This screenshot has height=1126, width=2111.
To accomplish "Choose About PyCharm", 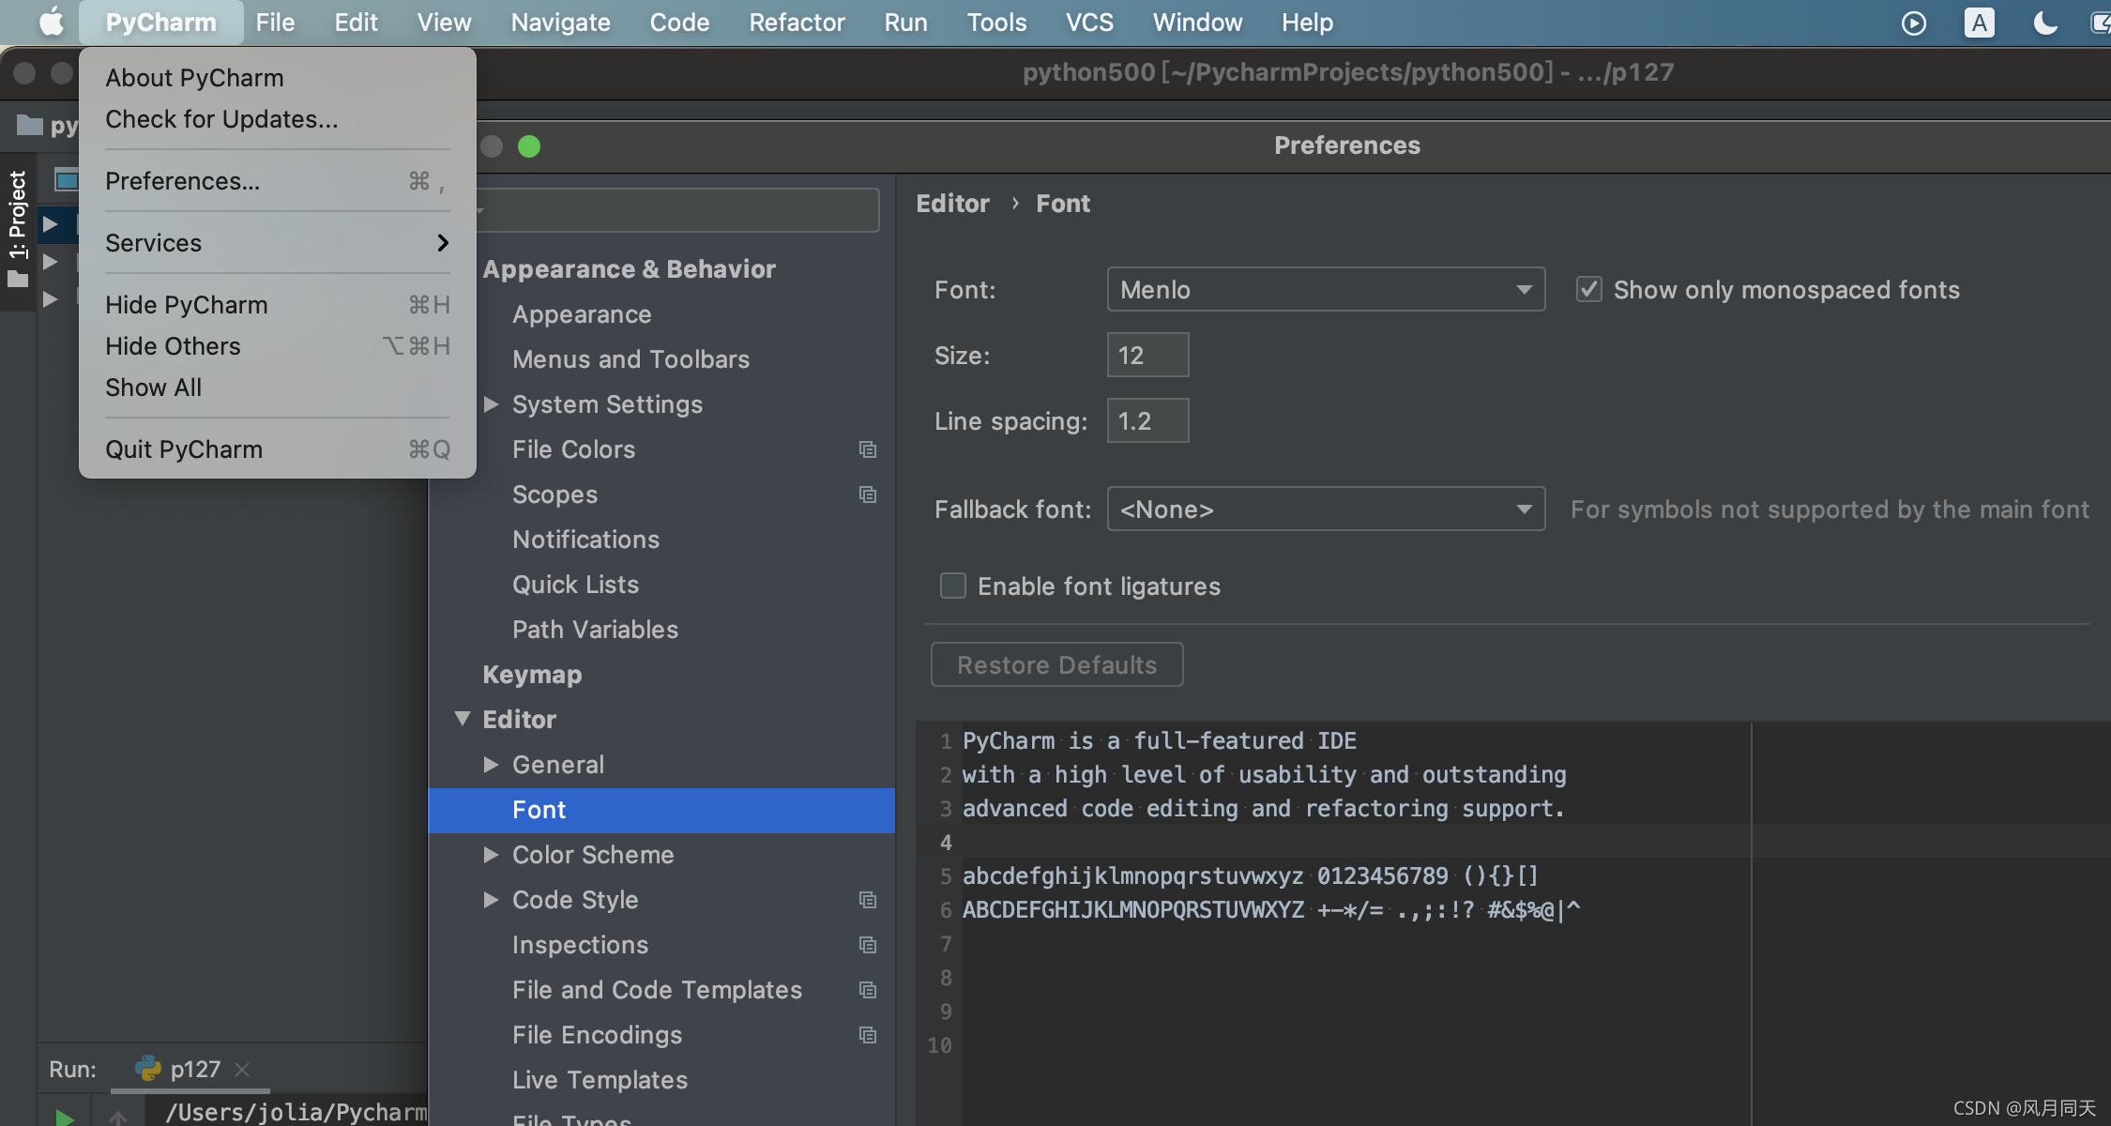I will [278, 78].
